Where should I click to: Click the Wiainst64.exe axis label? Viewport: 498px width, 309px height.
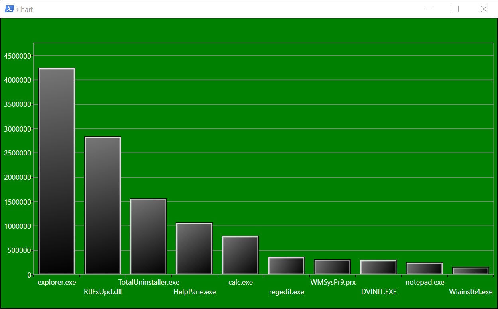[471, 292]
